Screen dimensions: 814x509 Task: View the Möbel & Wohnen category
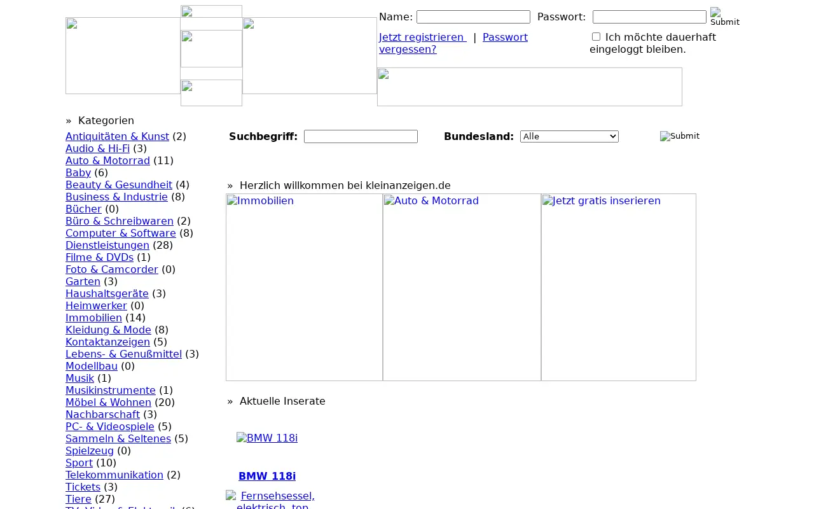108,402
